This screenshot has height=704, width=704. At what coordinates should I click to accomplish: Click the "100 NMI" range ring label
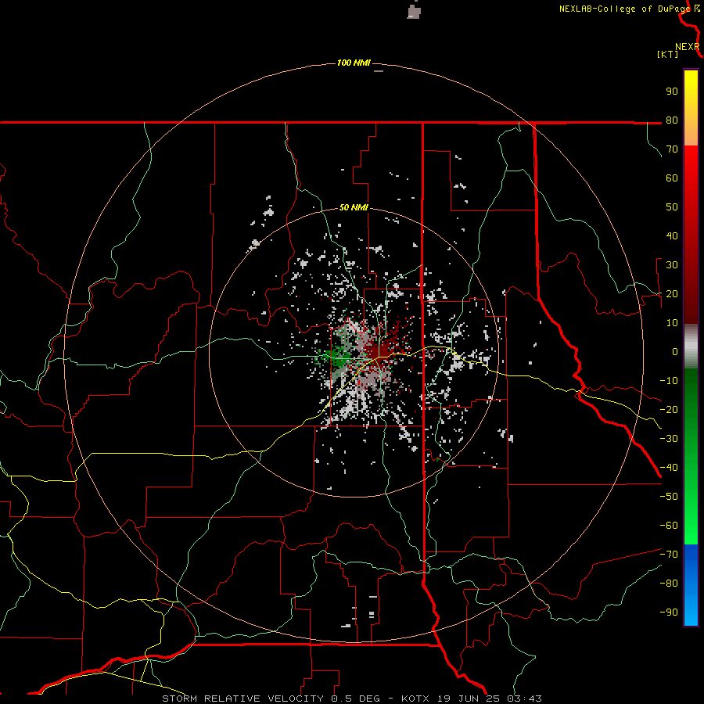(354, 63)
